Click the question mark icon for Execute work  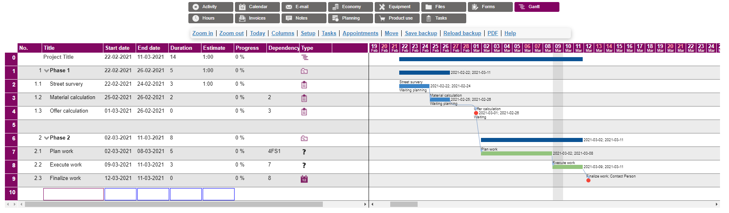(x=304, y=165)
